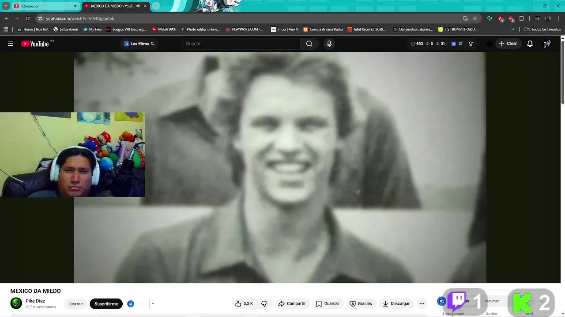Open Ciencia Arkana Radio bookmark
Screen dimensions: 565x317
pyautogui.click(x=323, y=29)
